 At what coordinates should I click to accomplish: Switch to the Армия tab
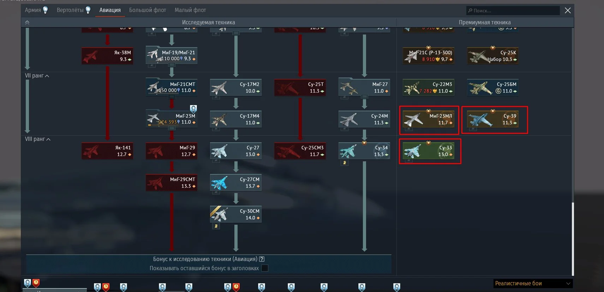click(33, 10)
